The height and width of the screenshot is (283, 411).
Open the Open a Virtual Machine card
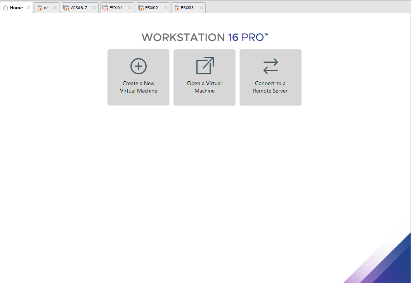click(x=205, y=77)
